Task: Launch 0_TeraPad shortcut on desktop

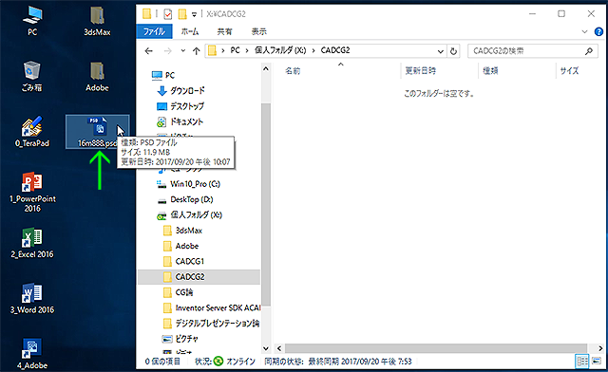Action: tap(32, 132)
